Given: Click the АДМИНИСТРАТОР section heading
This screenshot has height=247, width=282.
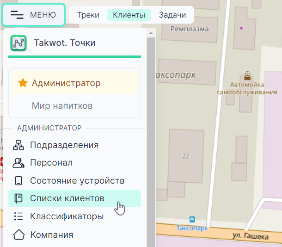Looking at the screenshot, I should coord(49,128).
